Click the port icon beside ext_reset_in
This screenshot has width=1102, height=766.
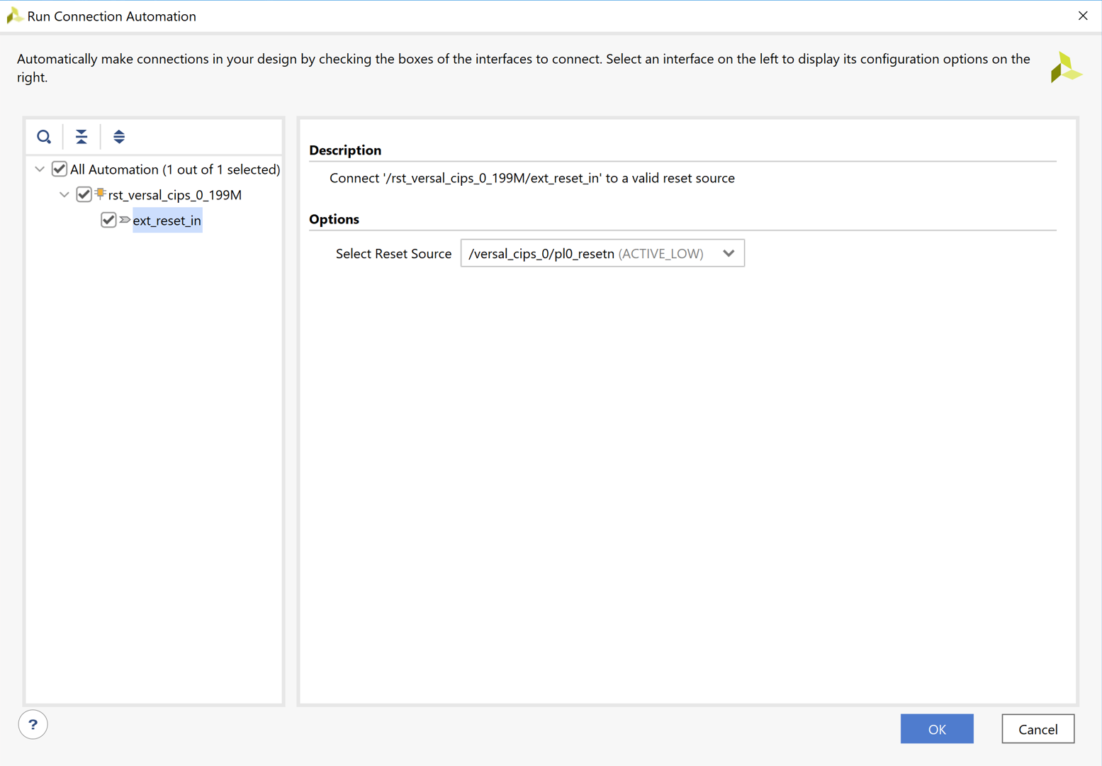125,220
